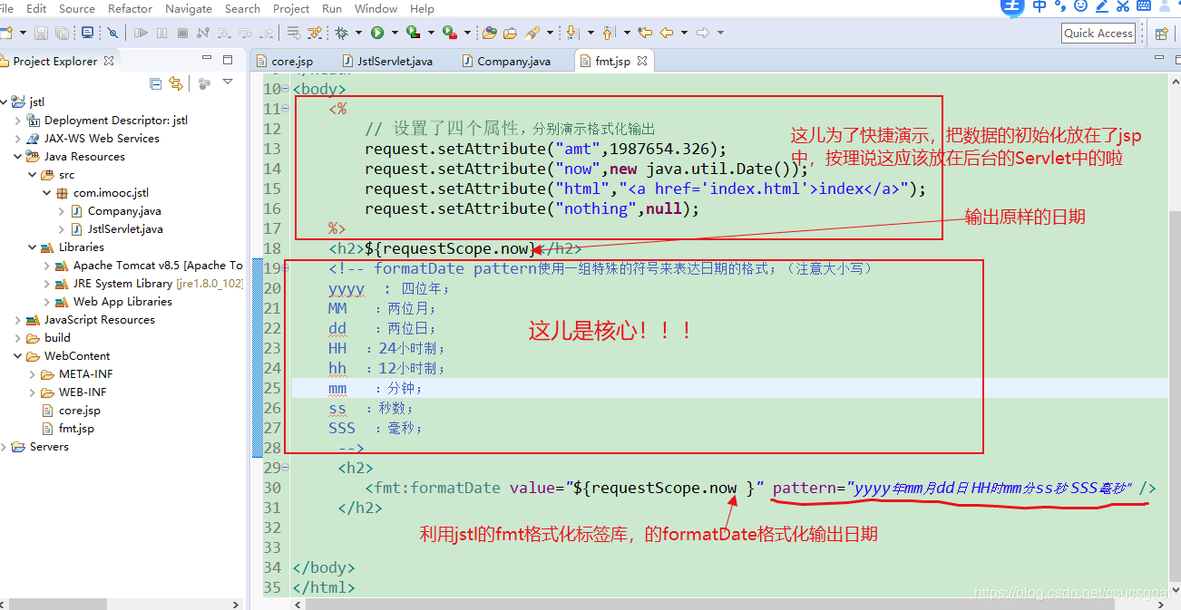Click the Step Over icon

[x=244, y=33]
